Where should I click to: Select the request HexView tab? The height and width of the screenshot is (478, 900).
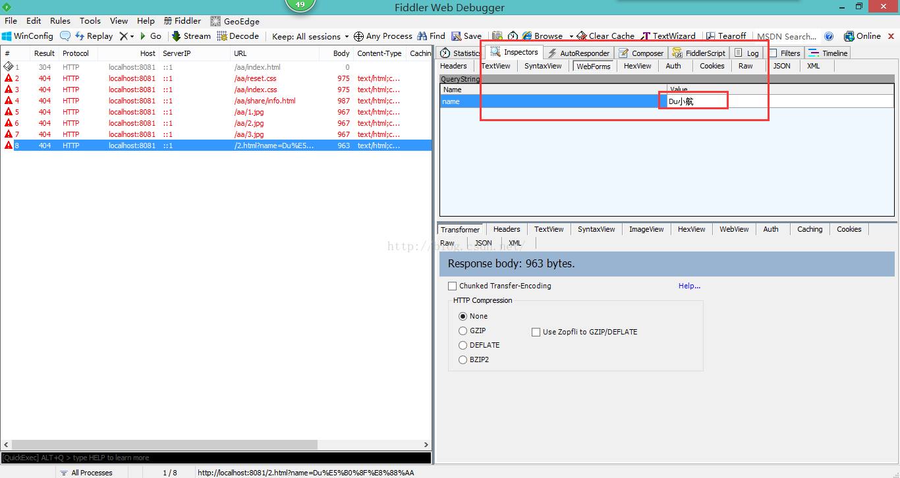638,66
